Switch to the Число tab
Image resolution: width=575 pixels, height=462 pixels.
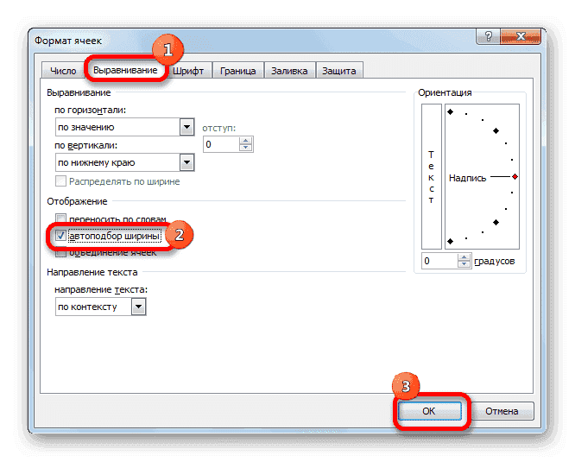(63, 71)
